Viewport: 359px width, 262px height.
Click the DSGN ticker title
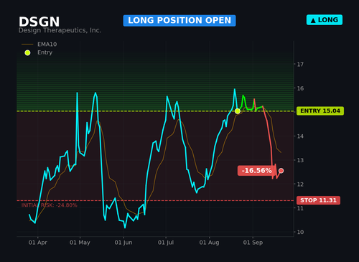point(39,22)
